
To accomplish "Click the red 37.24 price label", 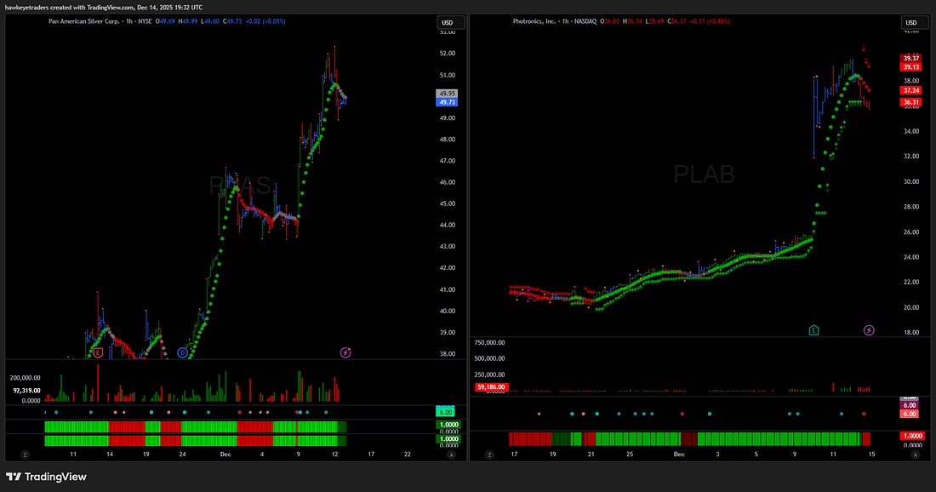I will pos(911,91).
